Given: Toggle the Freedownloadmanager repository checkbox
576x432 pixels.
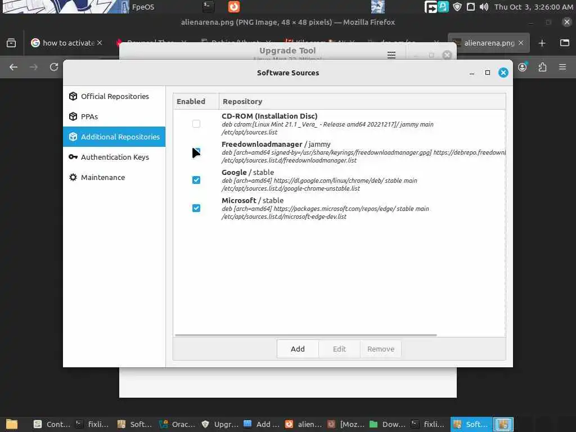Looking at the screenshot, I should click(196, 152).
